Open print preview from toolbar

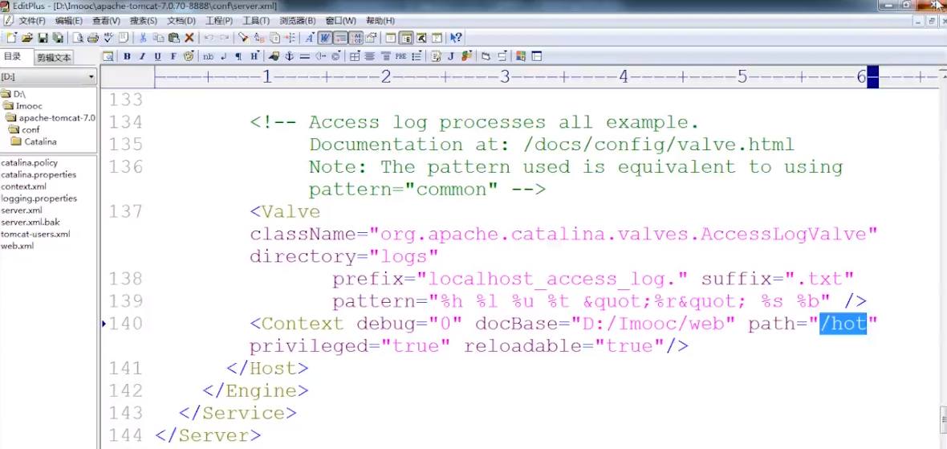[78, 38]
